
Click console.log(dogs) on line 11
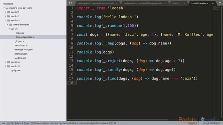(x=95, y=52)
